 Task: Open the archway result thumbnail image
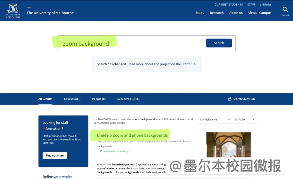click(x=228, y=145)
